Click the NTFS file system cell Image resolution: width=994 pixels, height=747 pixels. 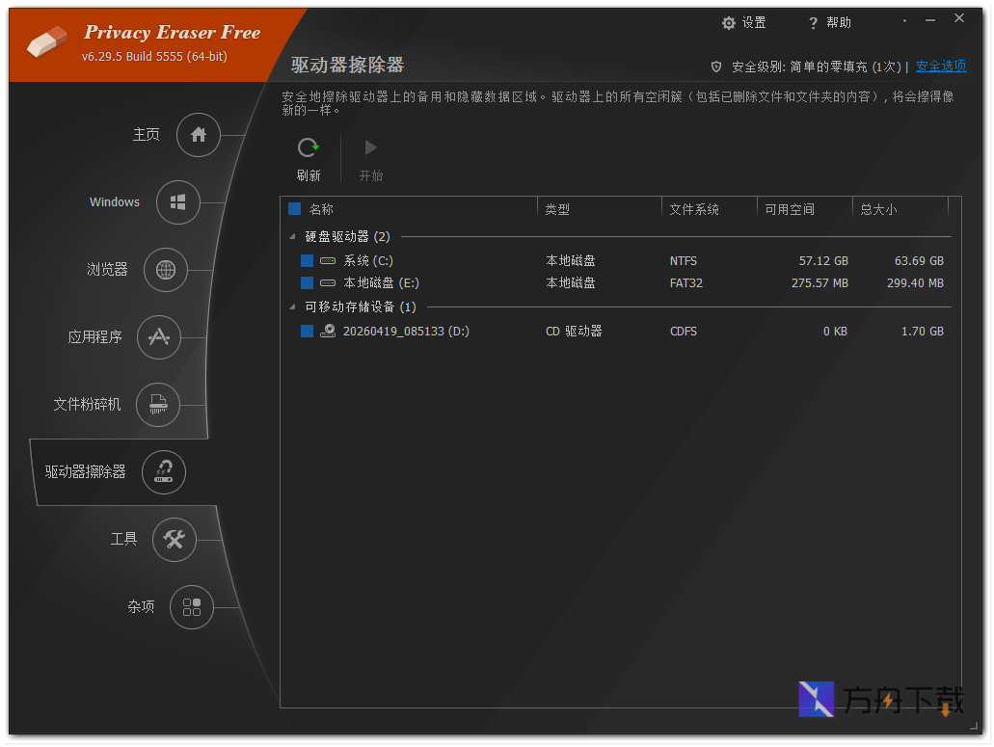[684, 261]
